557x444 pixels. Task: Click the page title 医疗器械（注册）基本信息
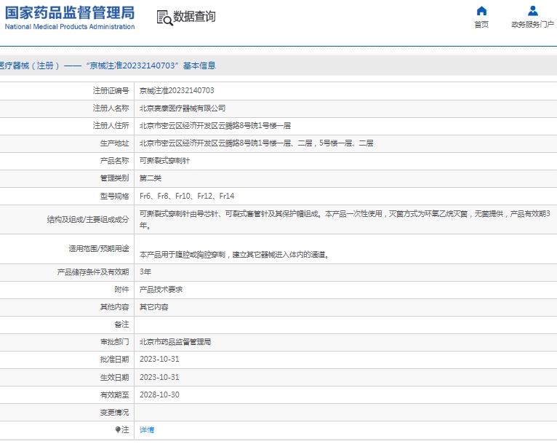pyautogui.click(x=108, y=66)
